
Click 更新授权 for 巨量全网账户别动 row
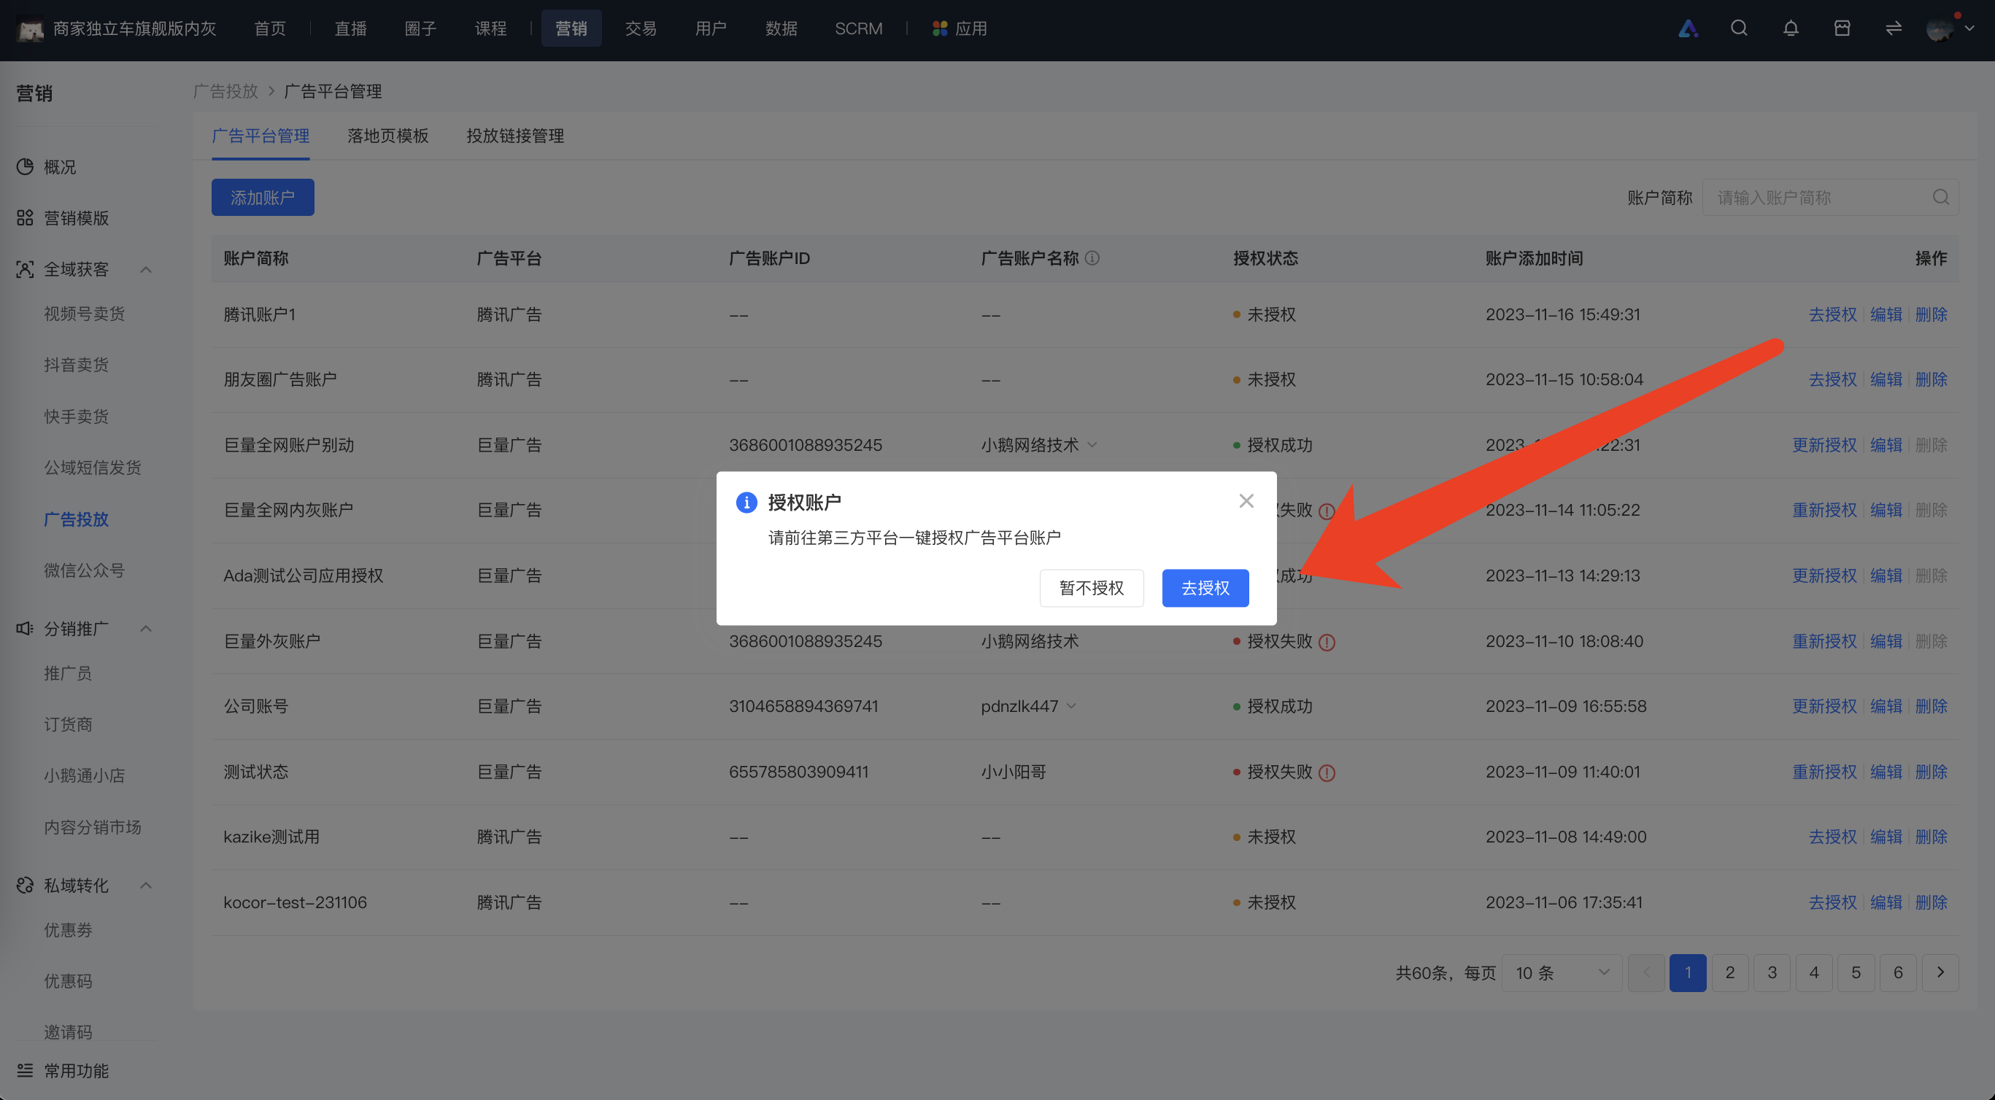1825,445
